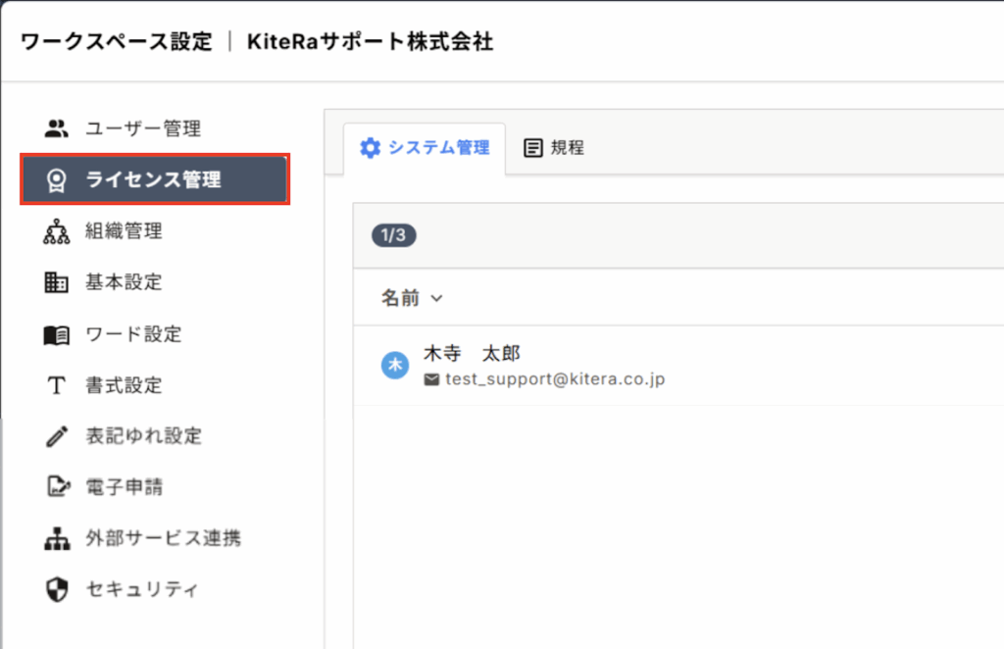Expand the 名前 sort dropdown arrow
Viewport: 1004px width, 649px height.
coord(437,298)
